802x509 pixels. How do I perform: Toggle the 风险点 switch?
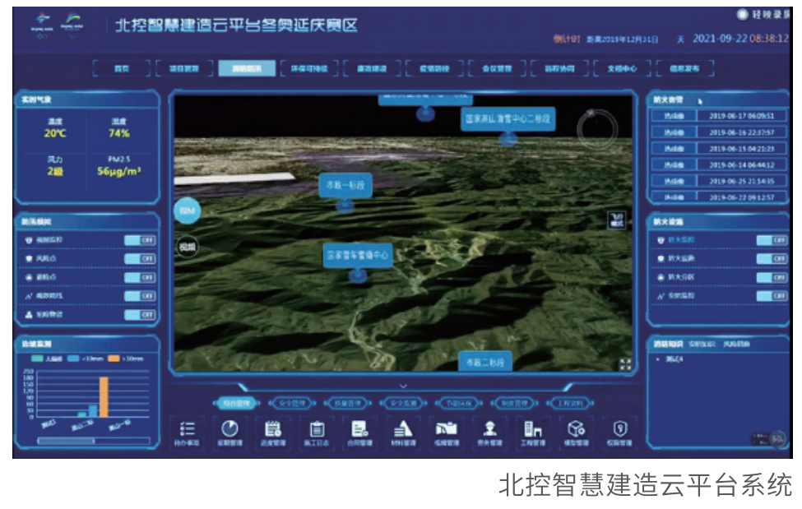click(x=140, y=259)
